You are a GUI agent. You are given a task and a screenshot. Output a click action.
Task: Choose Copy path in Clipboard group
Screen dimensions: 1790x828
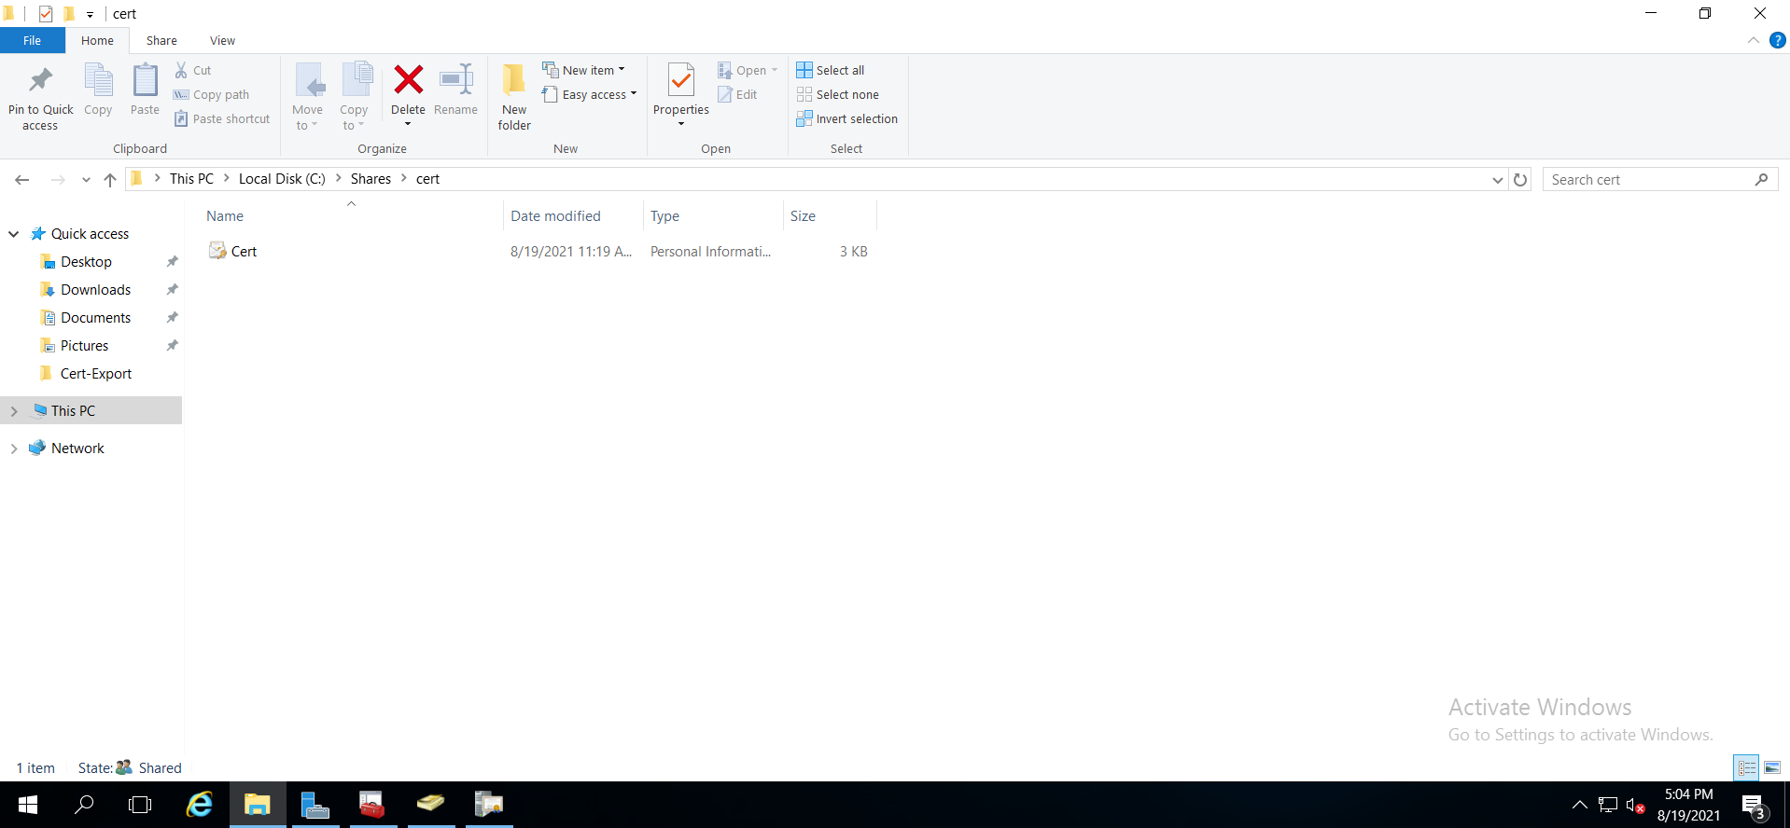point(212,94)
